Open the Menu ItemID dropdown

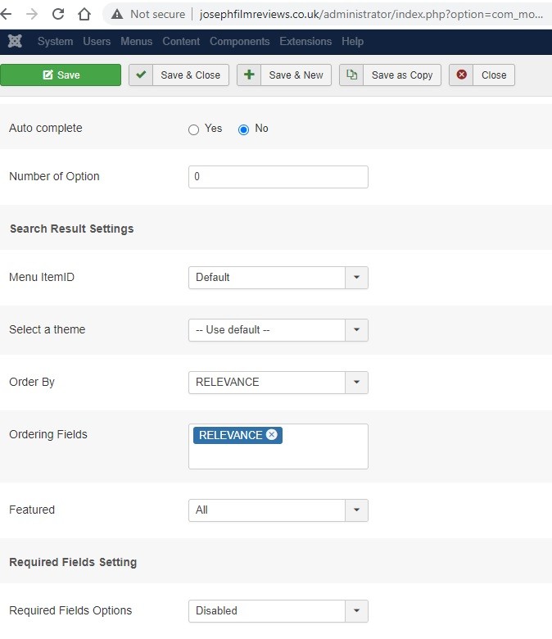pos(278,278)
